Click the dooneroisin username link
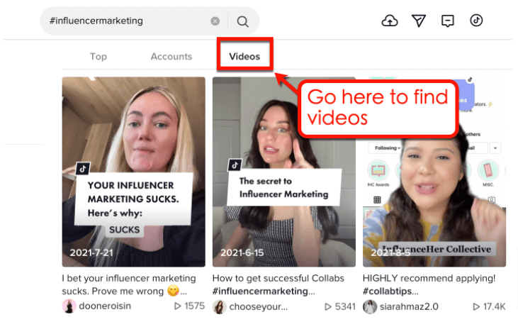This screenshot has height=322, width=518. pyautogui.click(x=106, y=306)
